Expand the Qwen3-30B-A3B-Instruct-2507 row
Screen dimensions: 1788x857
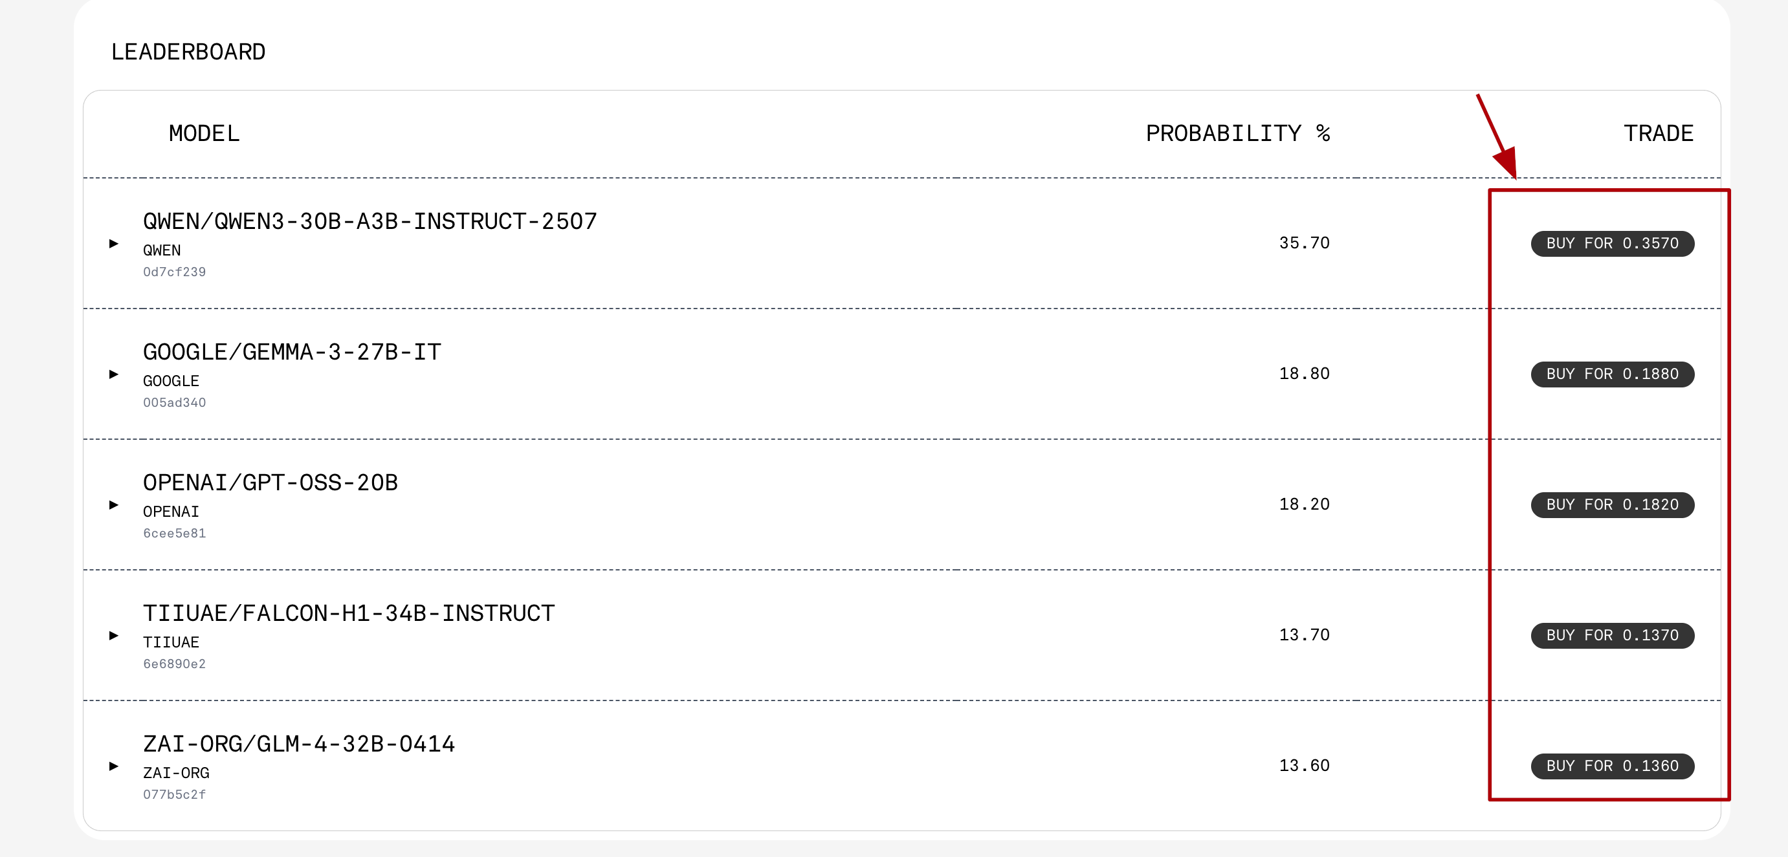pyautogui.click(x=114, y=244)
